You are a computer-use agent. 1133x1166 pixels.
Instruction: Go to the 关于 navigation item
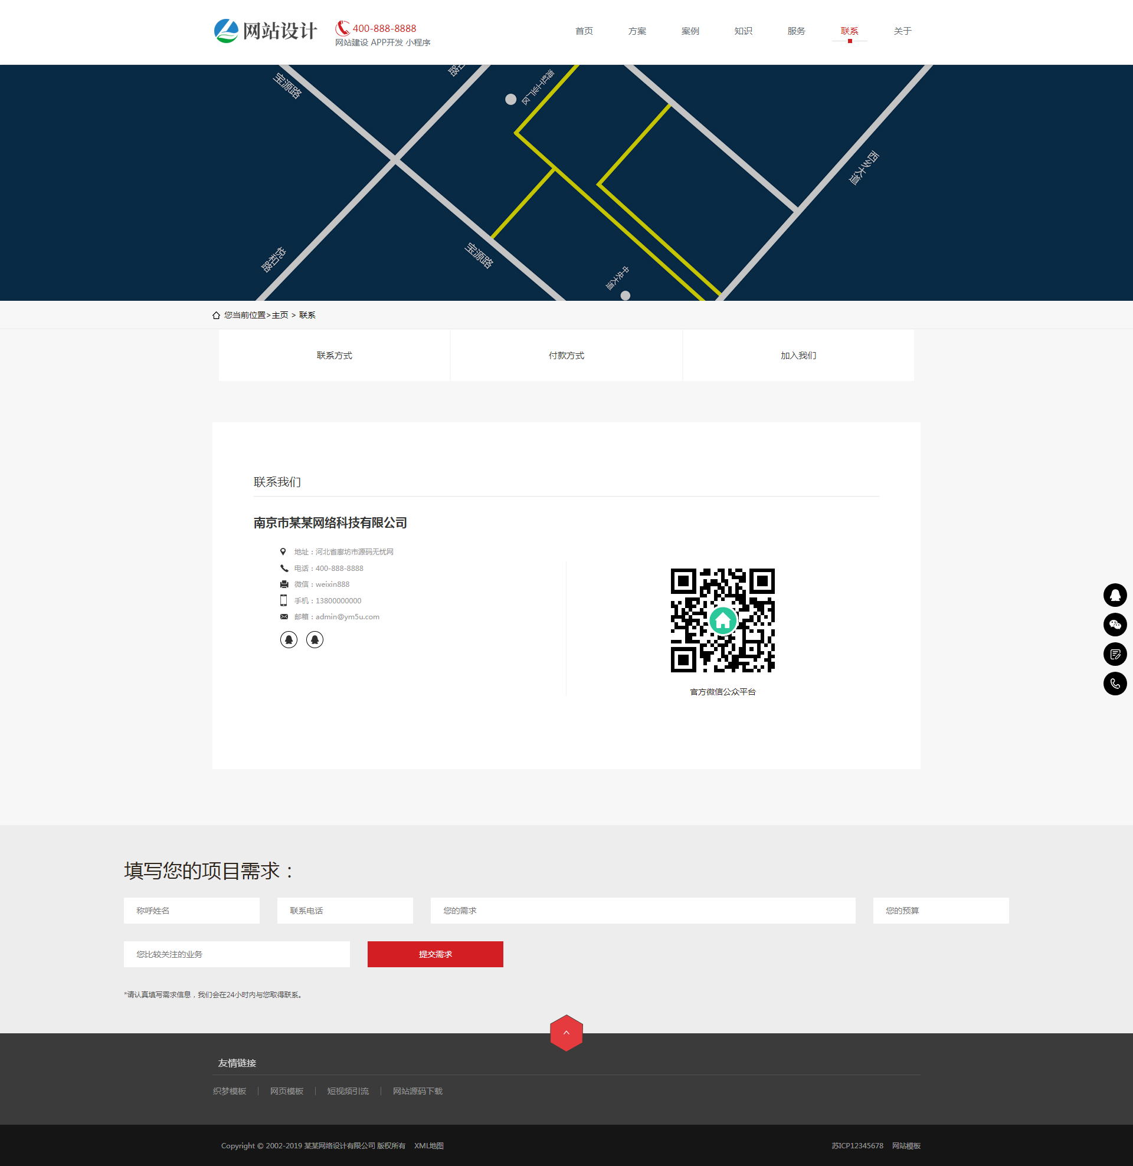[902, 31]
